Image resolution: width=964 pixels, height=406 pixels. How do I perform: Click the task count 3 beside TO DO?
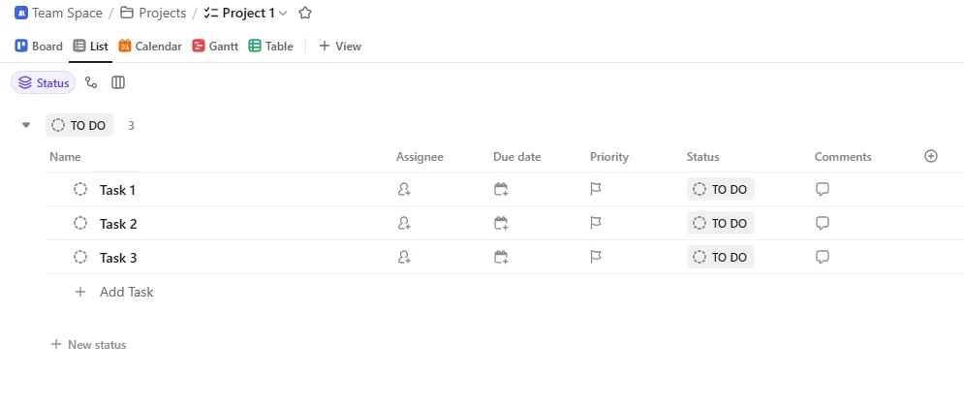point(131,126)
